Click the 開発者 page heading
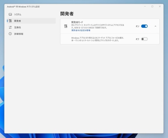This screenshot has height=138, width=168. click(67, 14)
